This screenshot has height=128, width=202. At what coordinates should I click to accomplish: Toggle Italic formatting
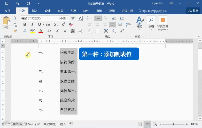[x=32, y=24]
